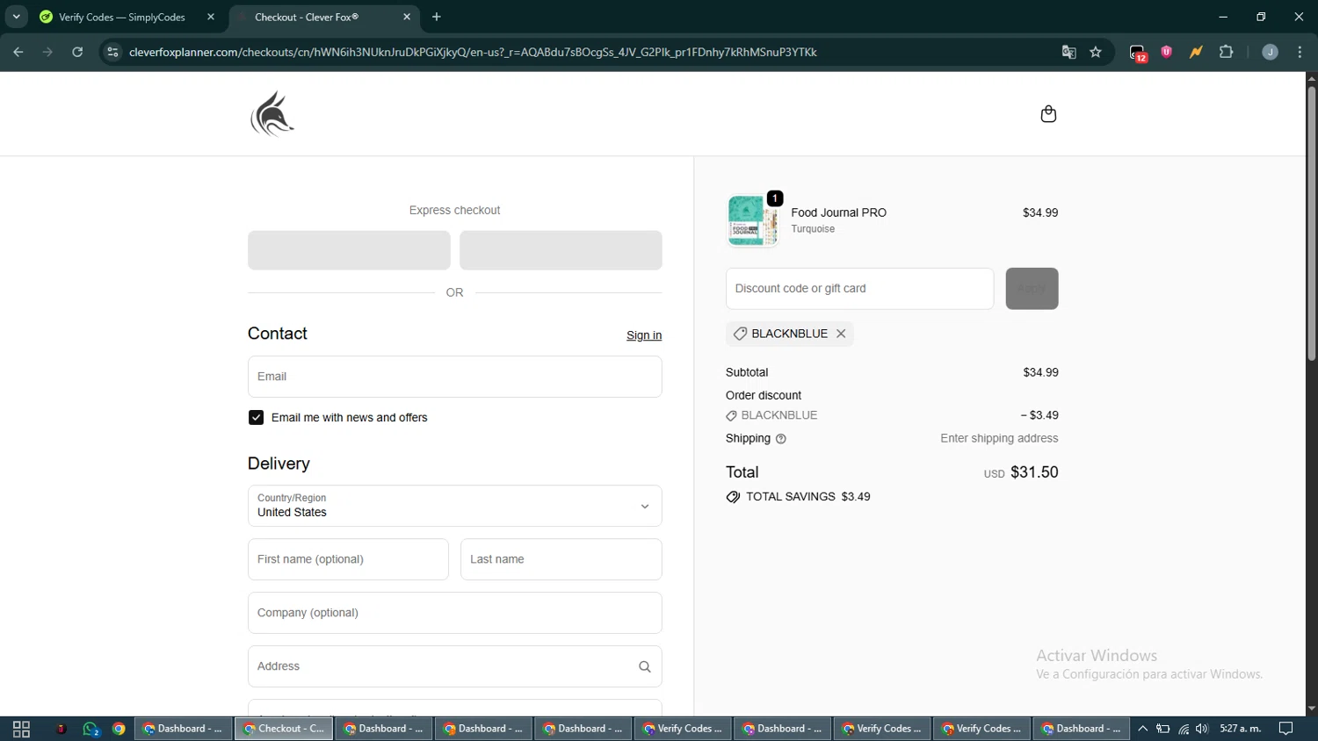The height and width of the screenshot is (741, 1318).
Task: Close the Checkout - Clever Fox tab
Action: point(407,17)
